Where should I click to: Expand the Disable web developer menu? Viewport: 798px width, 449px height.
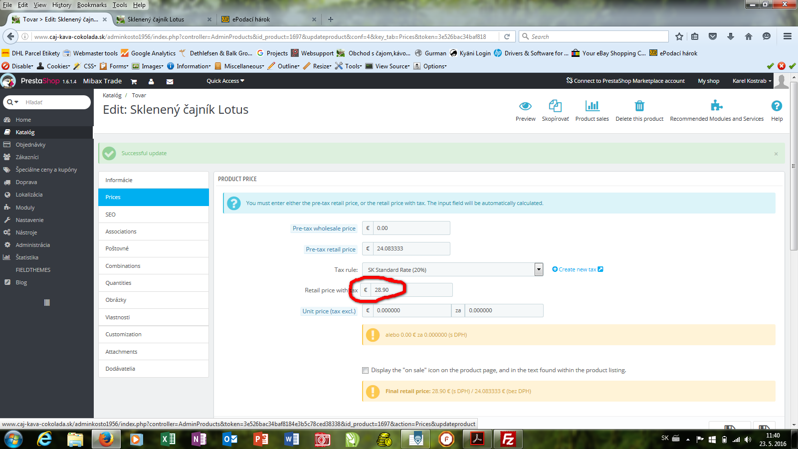(x=17, y=66)
